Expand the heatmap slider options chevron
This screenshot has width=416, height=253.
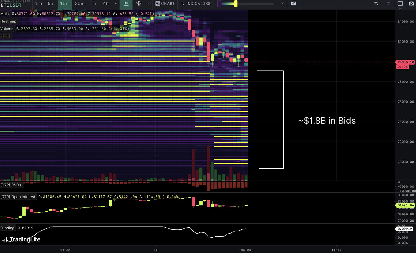pyautogui.click(x=282, y=4)
